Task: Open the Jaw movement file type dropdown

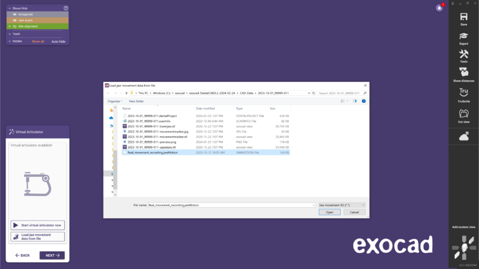Action: click(x=341, y=205)
